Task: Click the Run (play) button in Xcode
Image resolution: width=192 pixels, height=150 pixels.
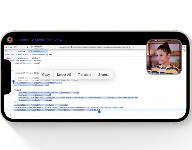Action: pyautogui.click(x=28, y=47)
